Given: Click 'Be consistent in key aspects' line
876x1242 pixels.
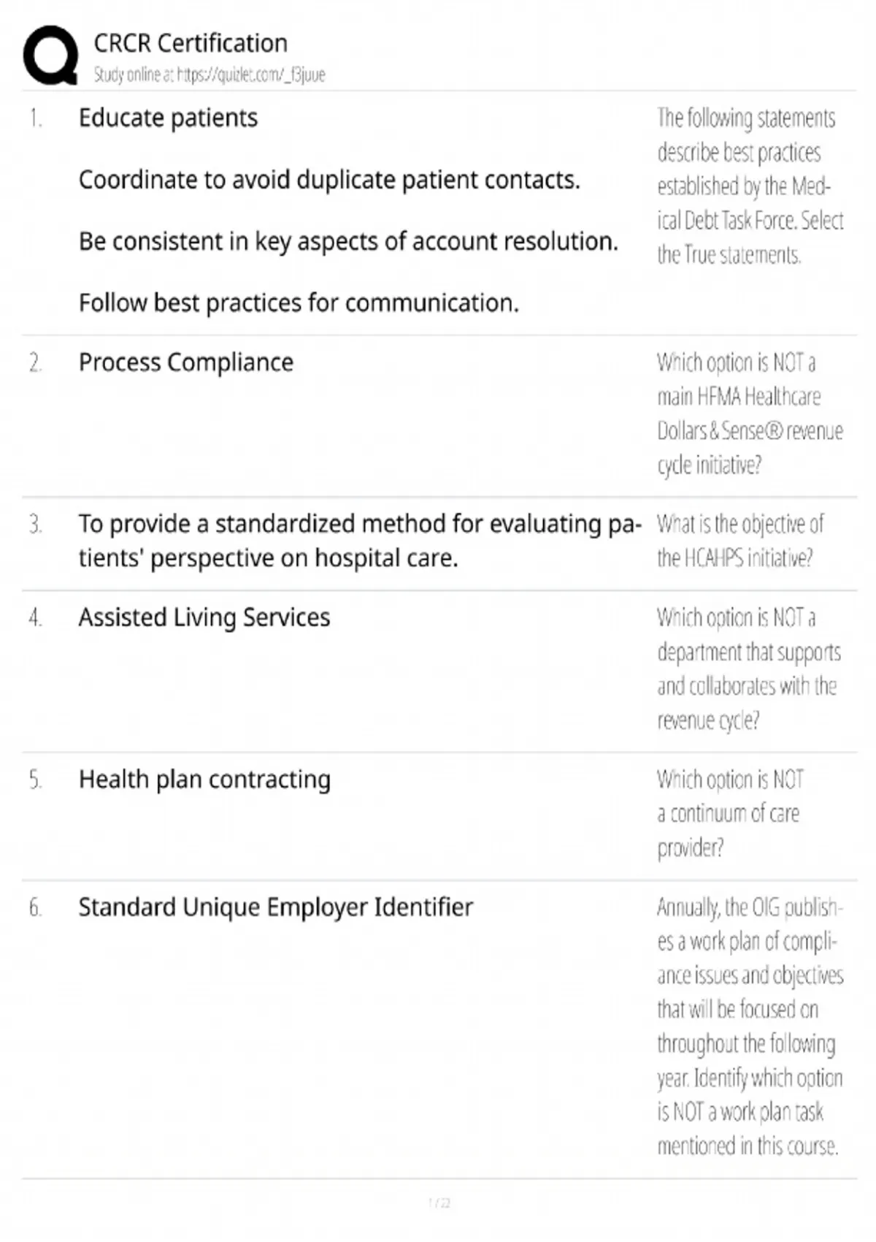Looking at the screenshot, I should point(348,241).
